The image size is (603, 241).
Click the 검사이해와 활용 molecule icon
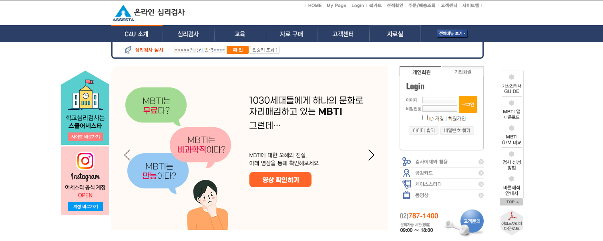pyautogui.click(x=406, y=162)
